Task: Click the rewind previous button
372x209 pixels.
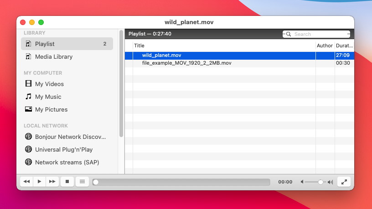Action: (26, 182)
